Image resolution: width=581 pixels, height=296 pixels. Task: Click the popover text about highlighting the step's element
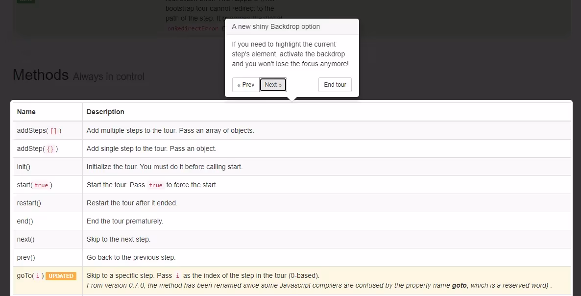coord(290,54)
